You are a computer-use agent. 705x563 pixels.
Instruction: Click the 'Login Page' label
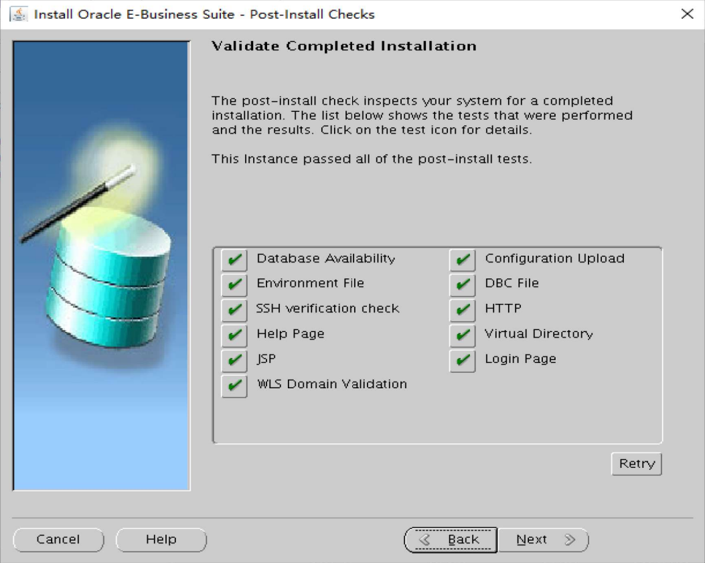tap(521, 359)
